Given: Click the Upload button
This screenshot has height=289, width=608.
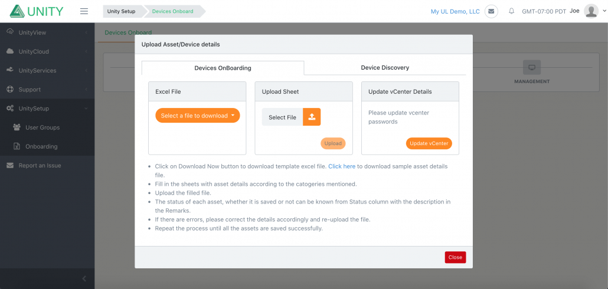Looking at the screenshot, I should [x=333, y=143].
